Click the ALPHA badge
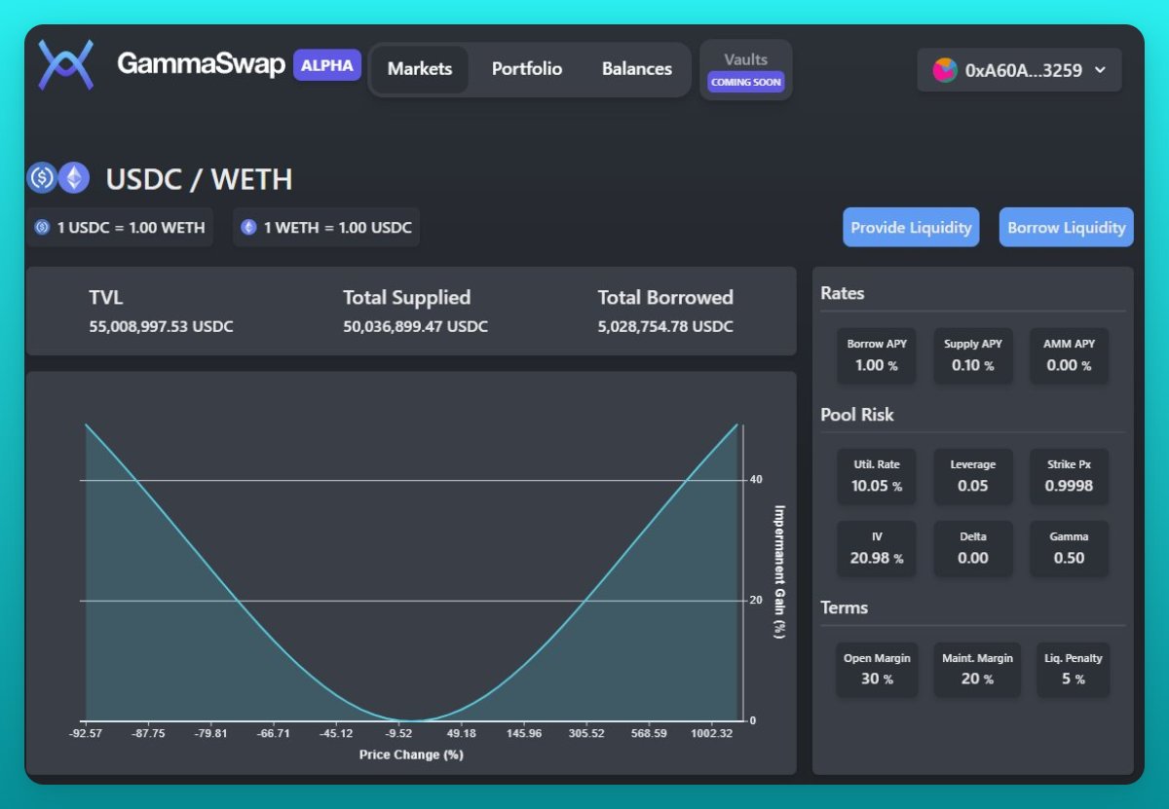This screenshot has width=1169, height=809. (327, 65)
